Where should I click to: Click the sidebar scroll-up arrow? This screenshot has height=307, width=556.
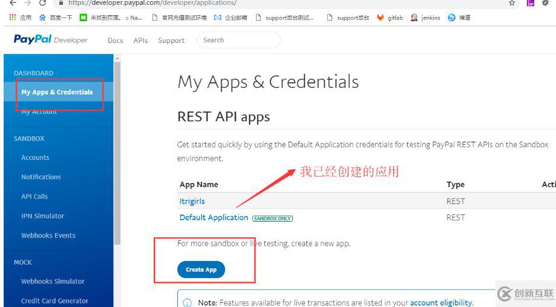[117, 58]
